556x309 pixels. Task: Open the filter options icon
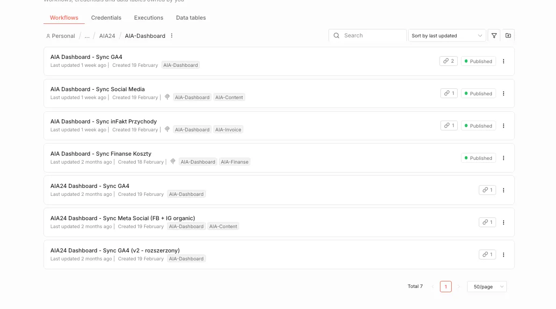pos(494,36)
